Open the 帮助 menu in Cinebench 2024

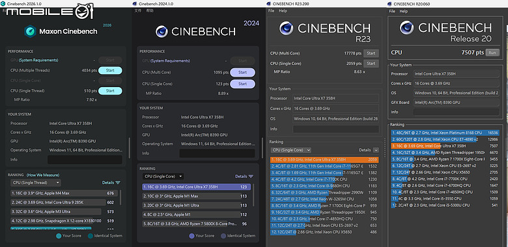click(x=150, y=10)
